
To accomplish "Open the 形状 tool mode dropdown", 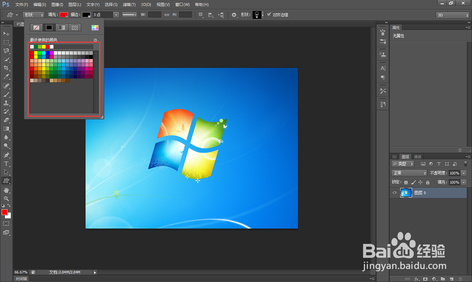I will click(33, 15).
